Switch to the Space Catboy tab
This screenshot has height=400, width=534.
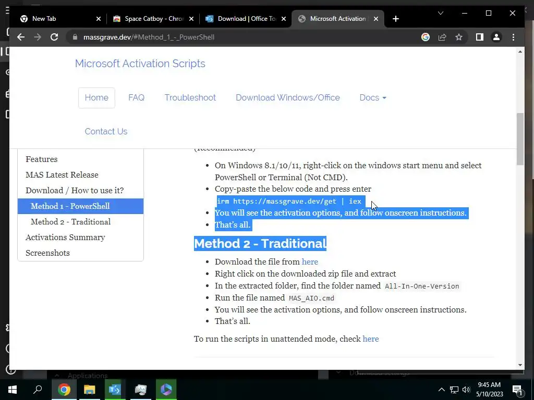pyautogui.click(x=153, y=19)
